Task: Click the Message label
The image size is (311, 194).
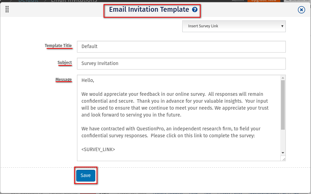Action: pyautogui.click(x=64, y=80)
